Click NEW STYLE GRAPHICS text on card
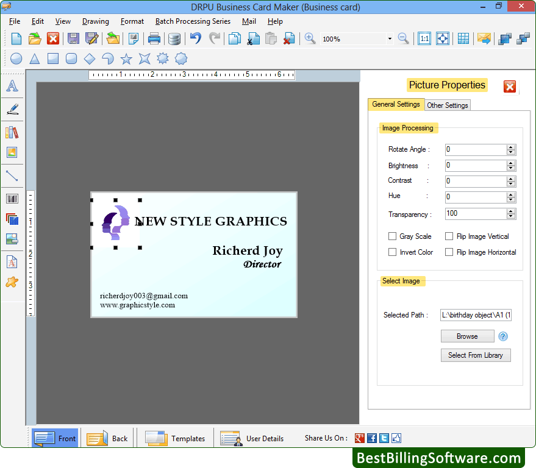This screenshot has height=468, width=536. (211, 221)
